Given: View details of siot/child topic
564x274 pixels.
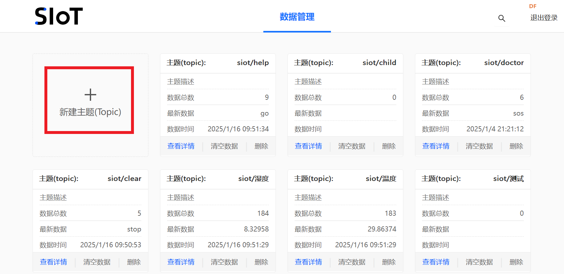Looking at the screenshot, I should 308,146.
